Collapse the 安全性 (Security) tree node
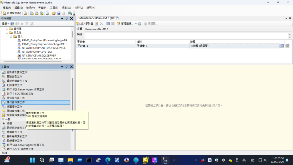This screenshot has width=293, height=165. pyautogui.click(x=7, y=33)
